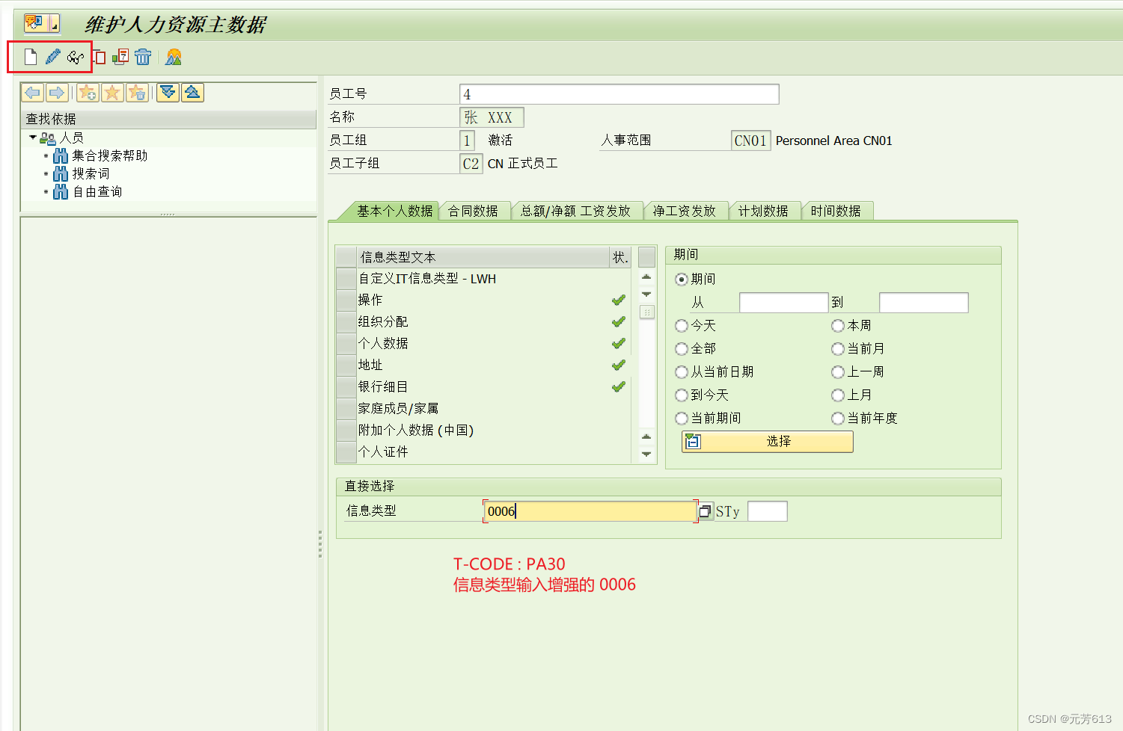Expand the 集合搜索帮助 tree node

coord(46,156)
